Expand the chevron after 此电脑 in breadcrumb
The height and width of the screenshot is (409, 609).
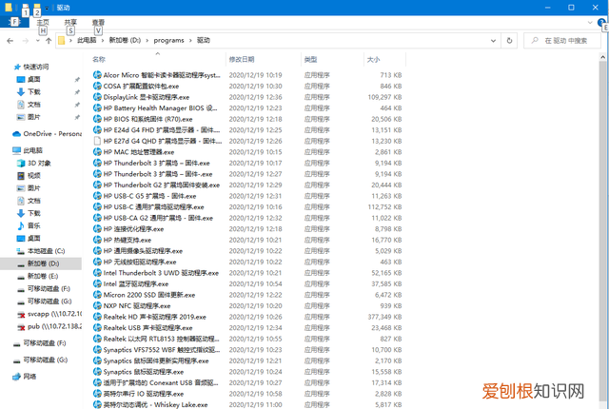click(x=103, y=40)
